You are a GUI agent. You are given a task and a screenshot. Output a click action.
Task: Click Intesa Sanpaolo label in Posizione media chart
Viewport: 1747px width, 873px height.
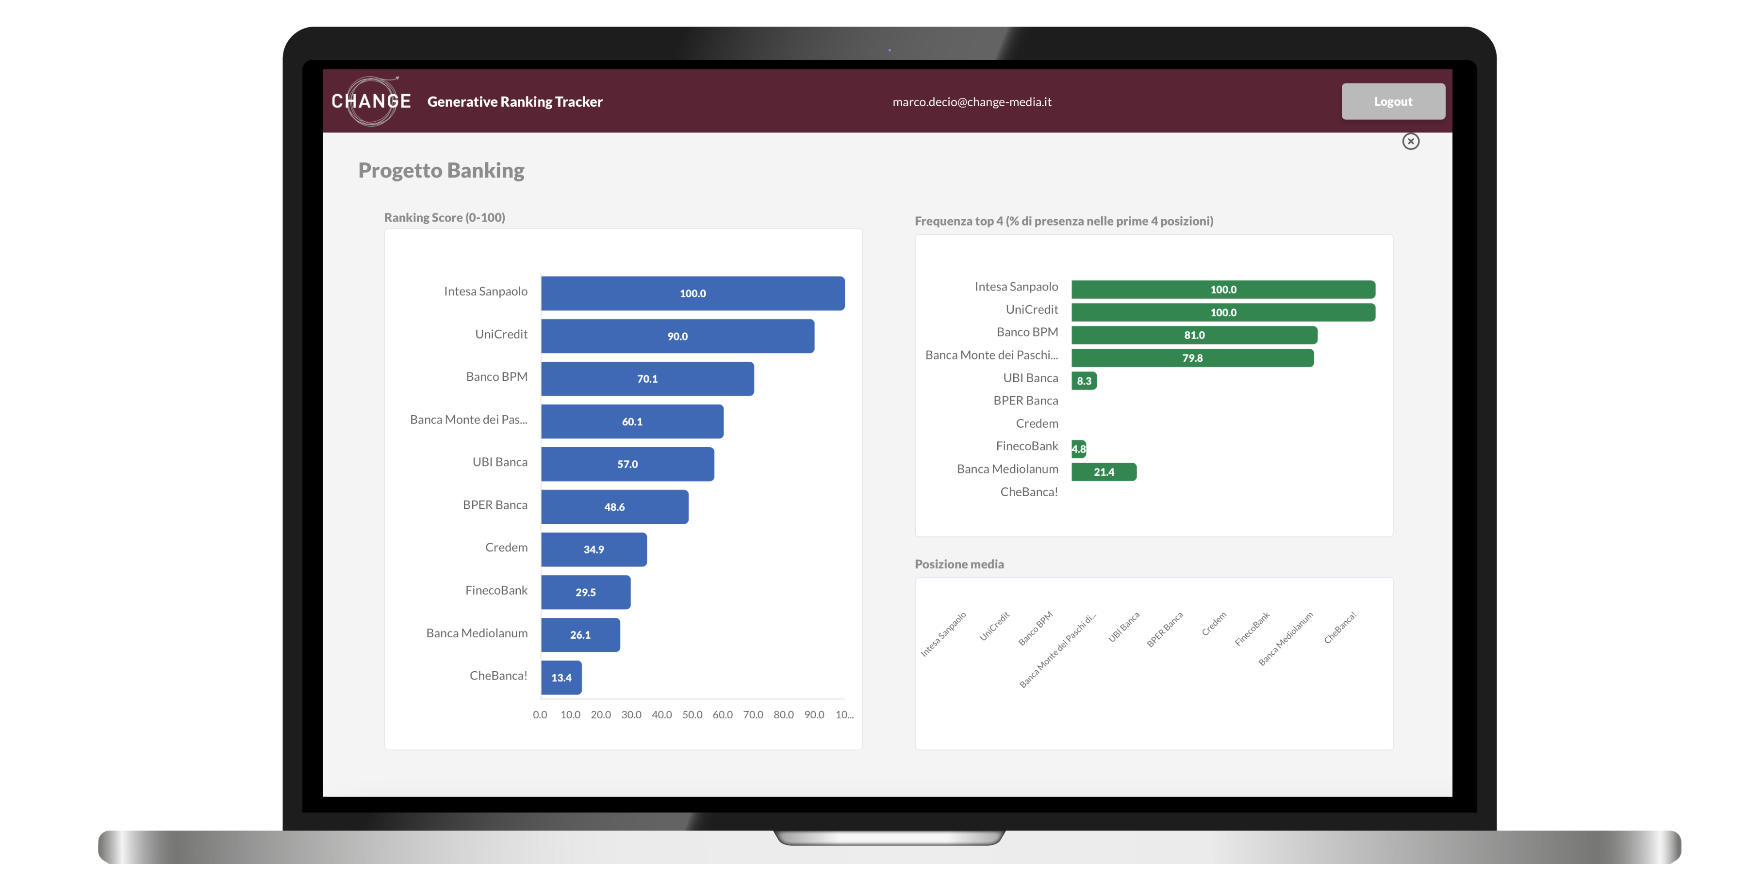click(943, 634)
